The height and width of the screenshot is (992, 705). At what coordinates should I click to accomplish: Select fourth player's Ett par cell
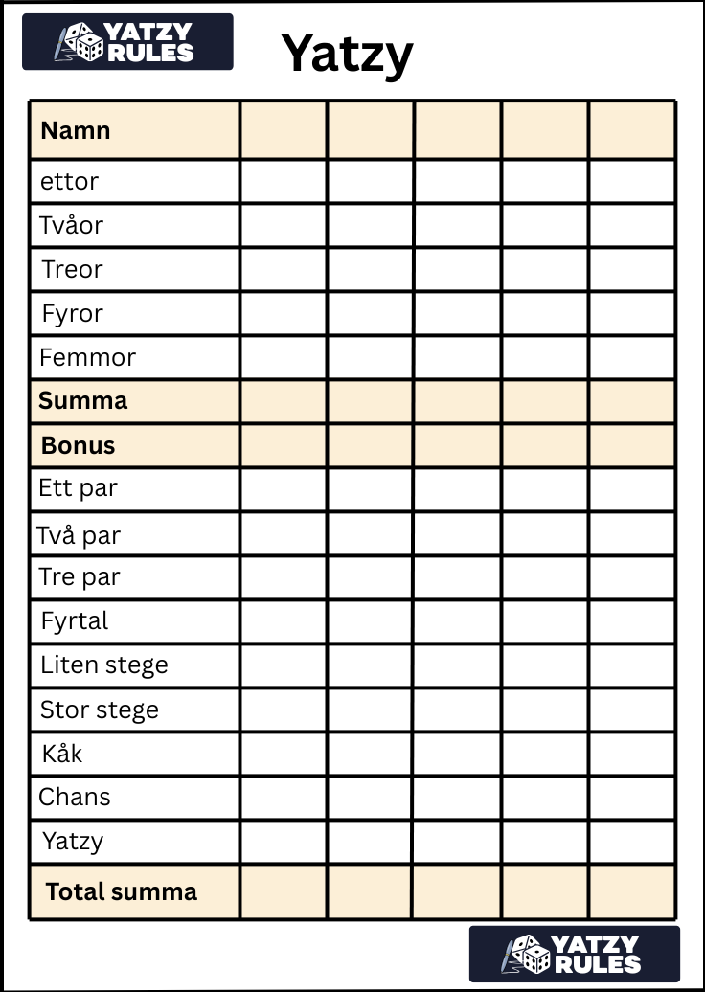544,489
